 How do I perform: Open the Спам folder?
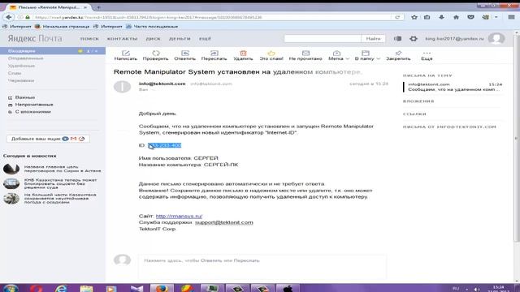pos(15,73)
